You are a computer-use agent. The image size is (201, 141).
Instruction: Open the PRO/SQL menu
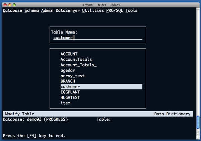(x=115, y=10)
